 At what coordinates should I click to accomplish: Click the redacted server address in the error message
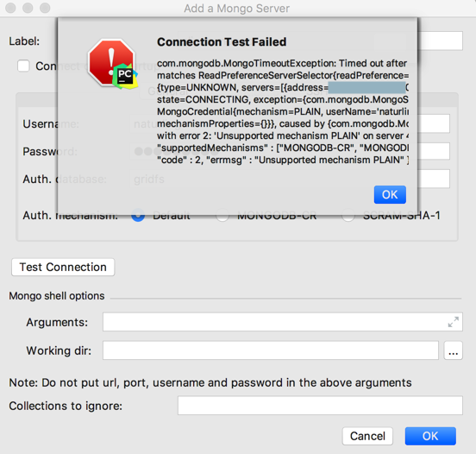[366, 87]
